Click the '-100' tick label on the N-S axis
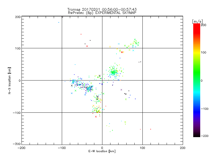Image resolution: width=215 pixels, height=161 pixels. point(17,113)
